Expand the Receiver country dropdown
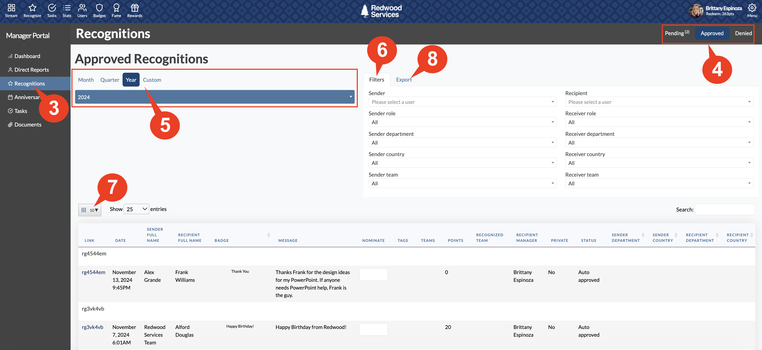This screenshot has height=350, width=762. point(659,163)
